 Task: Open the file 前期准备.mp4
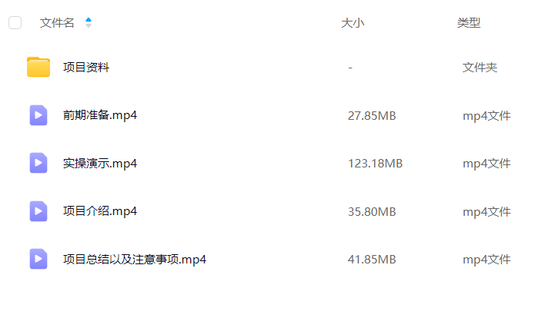pyautogui.click(x=100, y=115)
